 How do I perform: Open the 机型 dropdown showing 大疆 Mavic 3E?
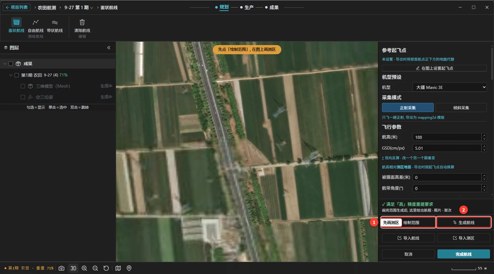(450, 87)
